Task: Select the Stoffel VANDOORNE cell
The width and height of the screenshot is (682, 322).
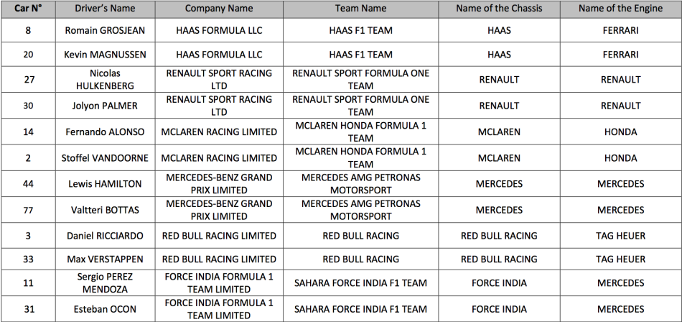Action: click(105, 157)
